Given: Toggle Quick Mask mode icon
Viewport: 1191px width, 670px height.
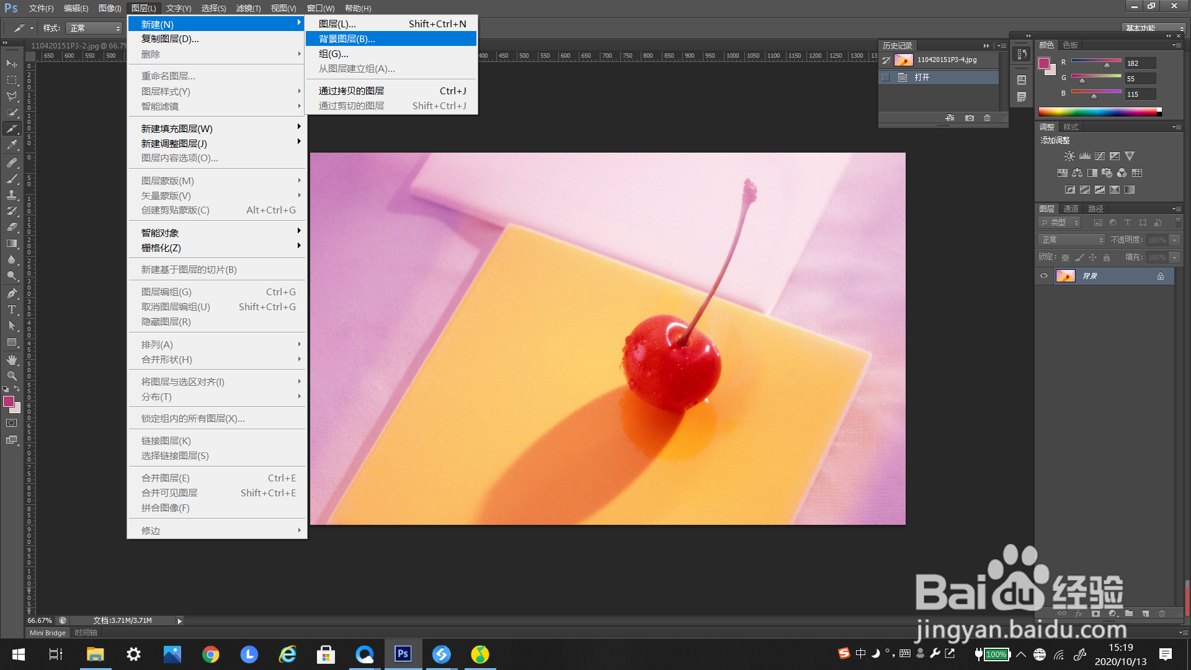Looking at the screenshot, I should [12, 423].
